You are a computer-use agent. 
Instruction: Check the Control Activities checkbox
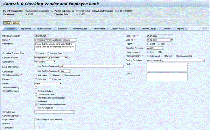36,91
